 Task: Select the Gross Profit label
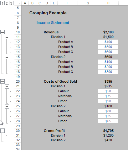[x=54, y=131]
